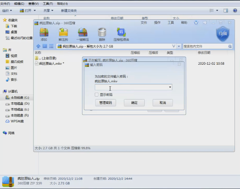Select 本地磁盘 (F:) drive
The image size is (240, 189).
tap(17, 115)
